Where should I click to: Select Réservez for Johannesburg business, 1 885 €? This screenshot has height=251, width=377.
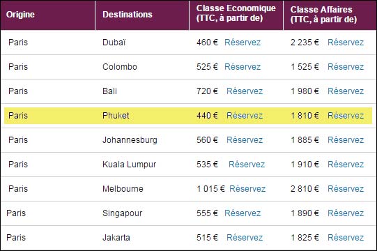click(346, 140)
